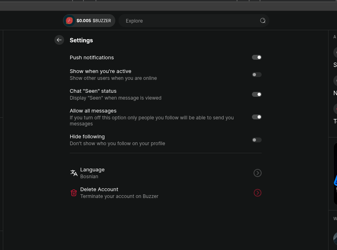
Task: Click the search magnifier icon in Explore
Action: (x=263, y=21)
